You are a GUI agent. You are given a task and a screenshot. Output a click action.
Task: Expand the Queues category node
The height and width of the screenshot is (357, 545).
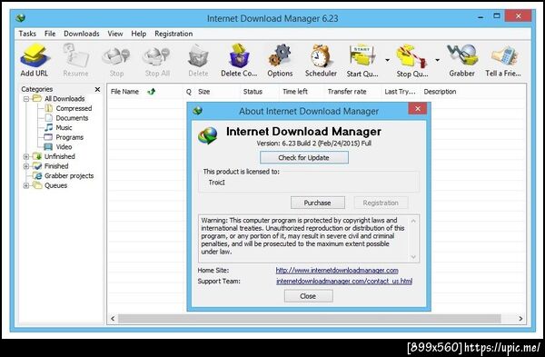[x=26, y=185]
